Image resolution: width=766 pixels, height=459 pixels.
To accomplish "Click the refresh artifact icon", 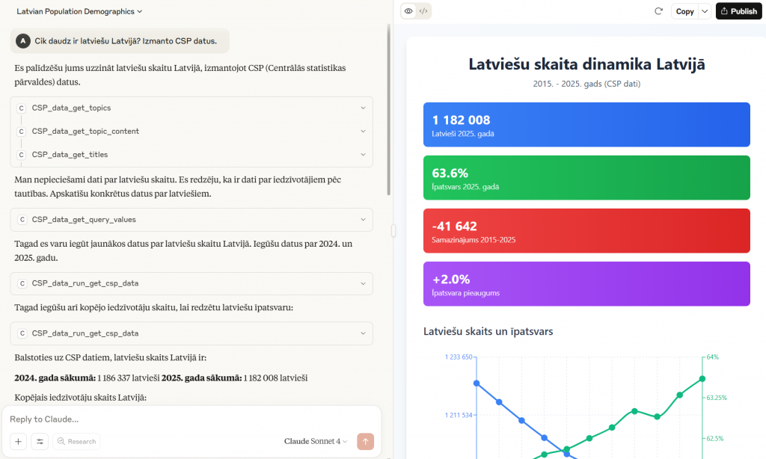I will coord(658,11).
